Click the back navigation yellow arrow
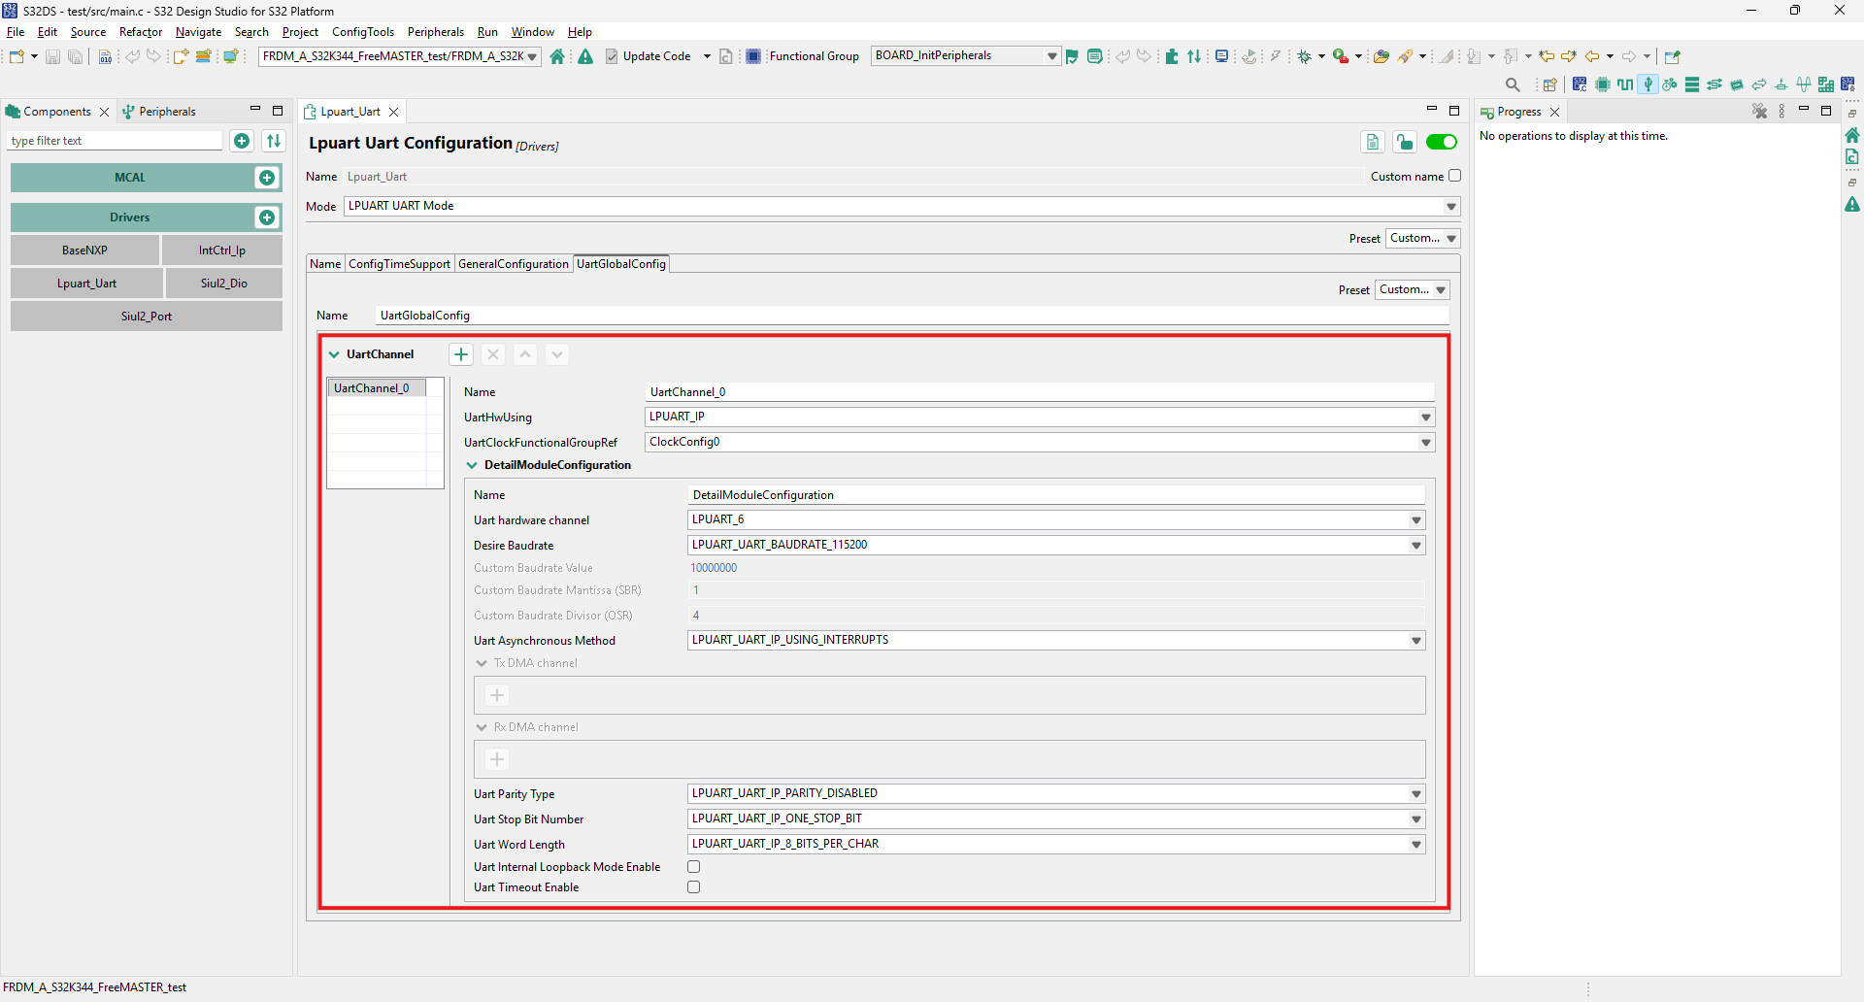Viewport: 1864px width, 1002px height. pos(1592,56)
